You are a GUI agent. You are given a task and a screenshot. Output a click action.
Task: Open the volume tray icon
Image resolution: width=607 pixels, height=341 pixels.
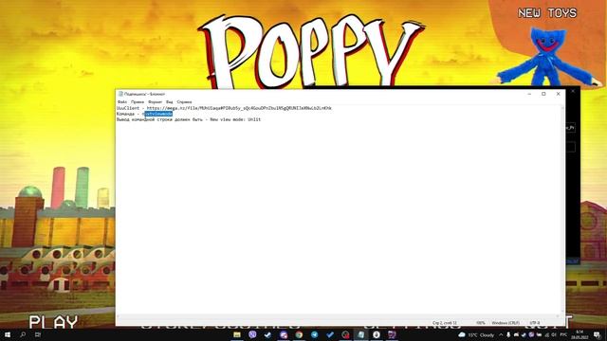[554, 334]
